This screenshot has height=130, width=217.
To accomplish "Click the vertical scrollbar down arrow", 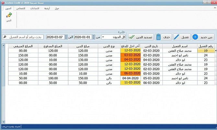I will 4,122.
